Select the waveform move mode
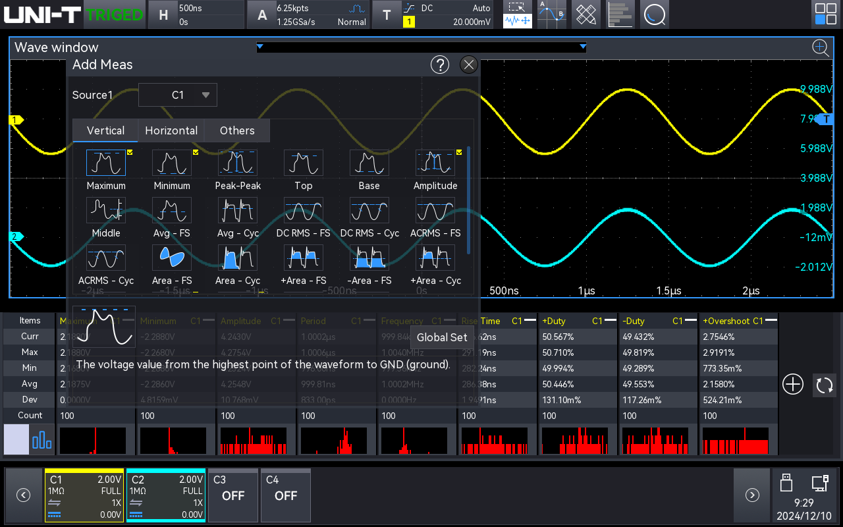Screen dimensions: 843x527 click(518, 21)
